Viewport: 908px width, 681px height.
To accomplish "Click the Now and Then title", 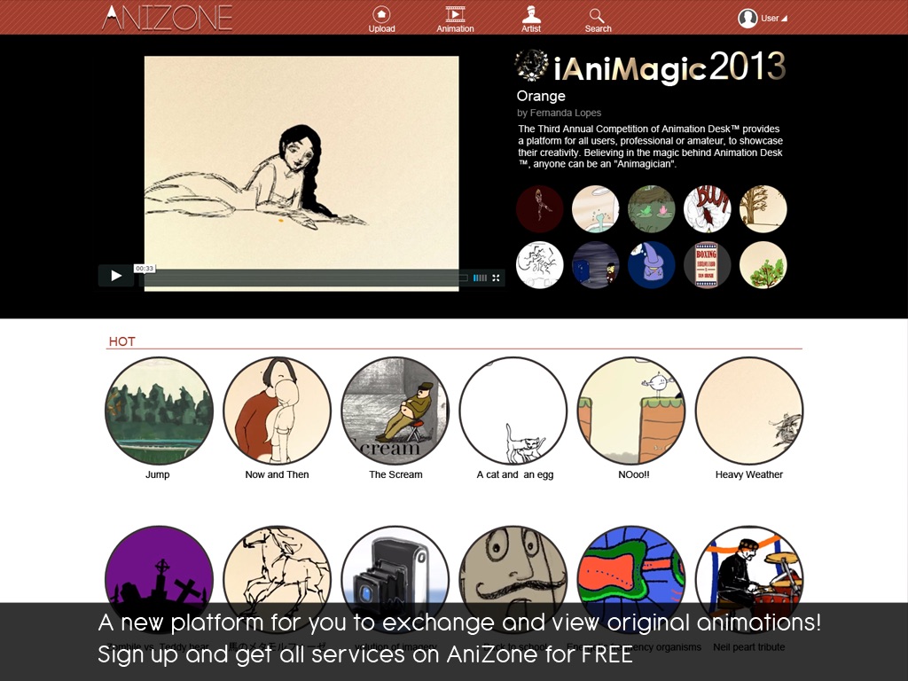I will click(277, 475).
